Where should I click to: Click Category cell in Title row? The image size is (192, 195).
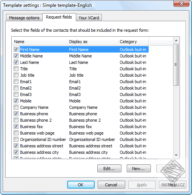[133, 69]
